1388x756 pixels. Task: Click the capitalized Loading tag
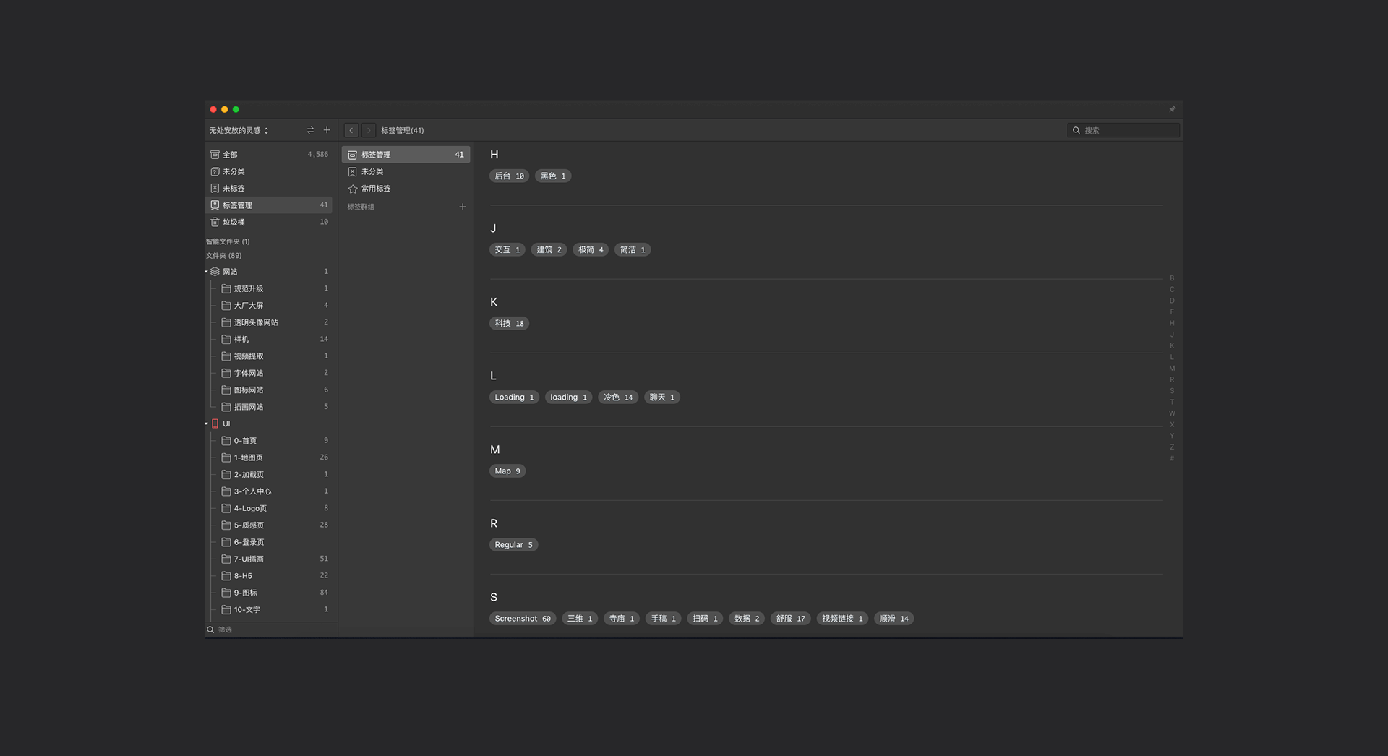tap(514, 398)
